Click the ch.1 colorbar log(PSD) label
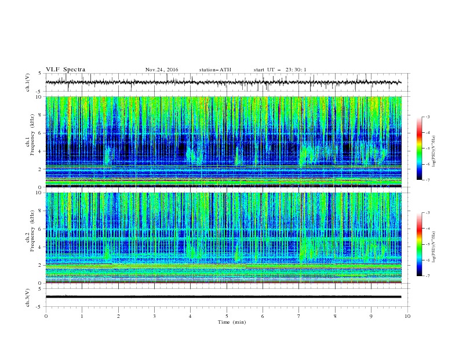The image size is (459, 355). click(x=434, y=151)
